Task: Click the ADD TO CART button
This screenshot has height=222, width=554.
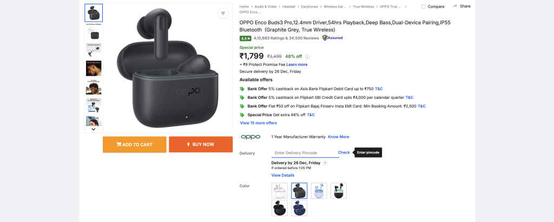Action: (x=134, y=144)
